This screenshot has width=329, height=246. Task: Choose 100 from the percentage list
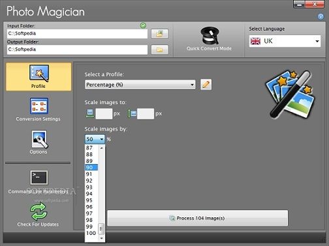[91, 233]
